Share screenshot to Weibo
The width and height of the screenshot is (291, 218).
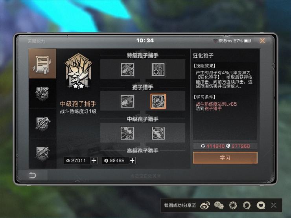tap(205, 205)
